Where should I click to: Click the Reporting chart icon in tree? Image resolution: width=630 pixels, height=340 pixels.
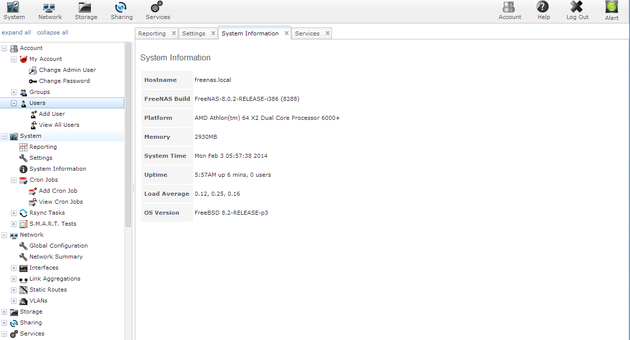point(23,147)
